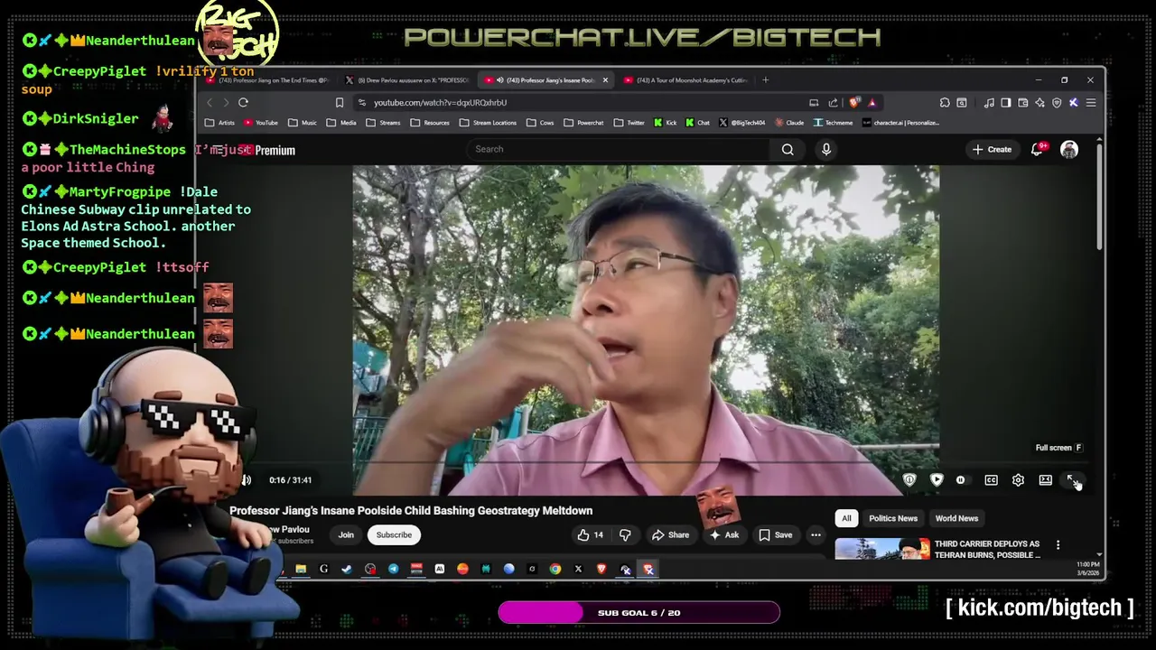Open the Artists bookmark folder

click(x=219, y=123)
